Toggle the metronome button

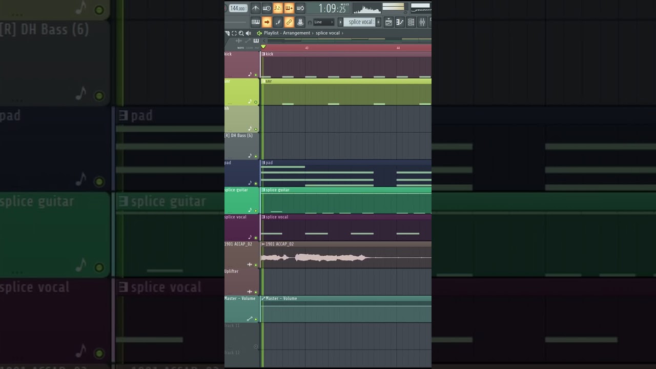tap(256, 8)
